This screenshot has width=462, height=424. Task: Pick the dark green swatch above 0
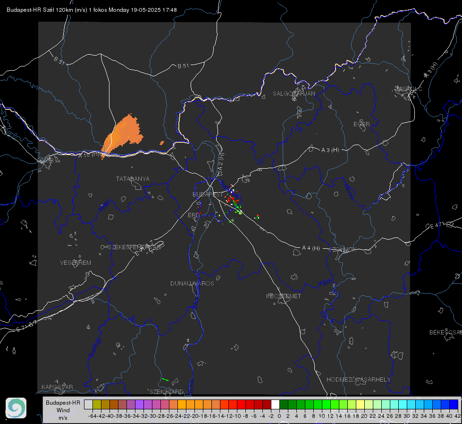[x=284, y=404]
